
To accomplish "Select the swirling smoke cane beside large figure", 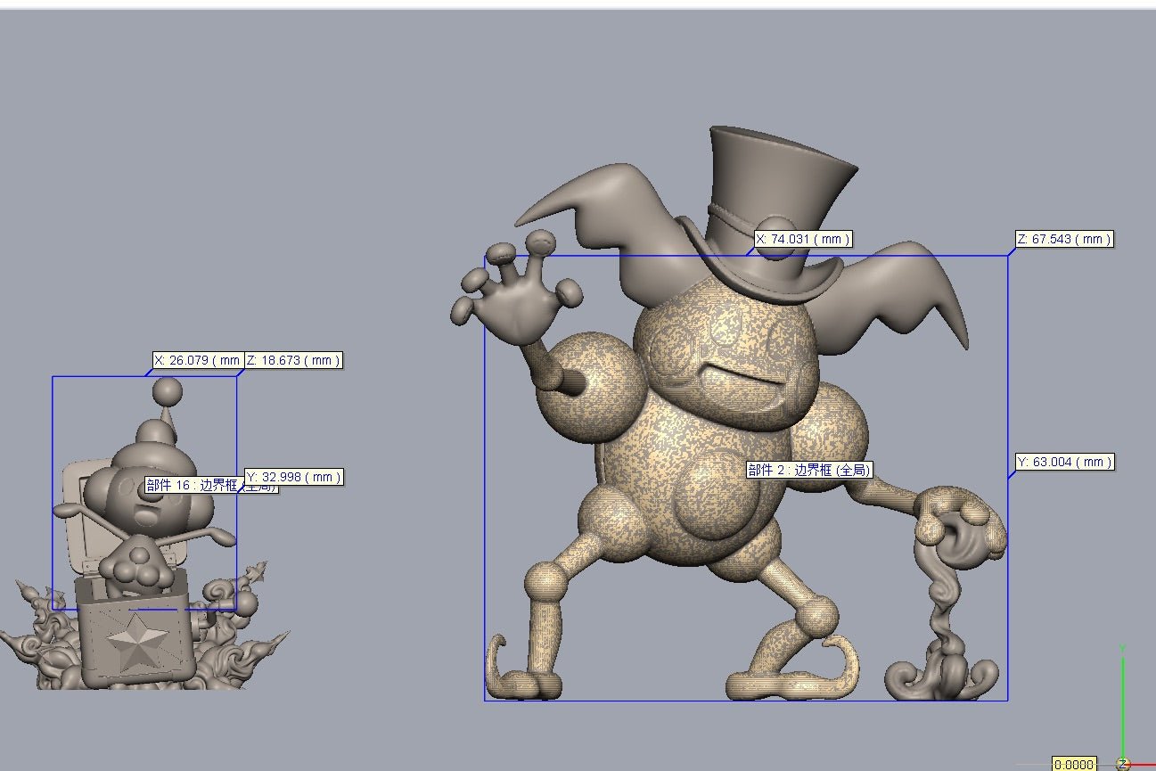I will pyautogui.click(x=947, y=606).
